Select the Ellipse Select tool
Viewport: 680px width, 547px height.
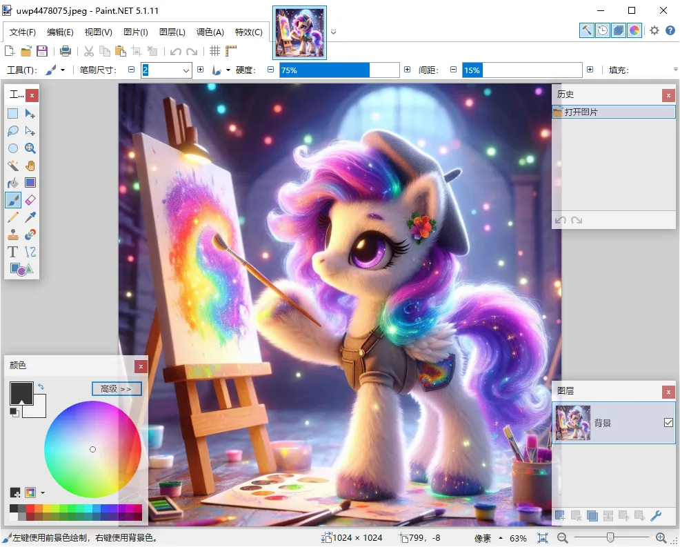(13, 148)
